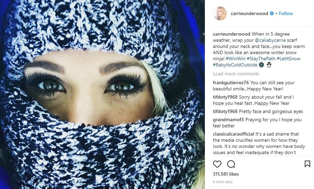The width and height of the screenshot is (314, 189).
Task: Follow the carrieunderwood account
Action: (286, 13)
